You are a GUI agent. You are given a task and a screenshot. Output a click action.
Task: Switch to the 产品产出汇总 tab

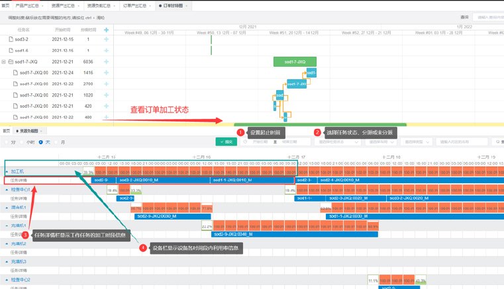click(29, 5)
